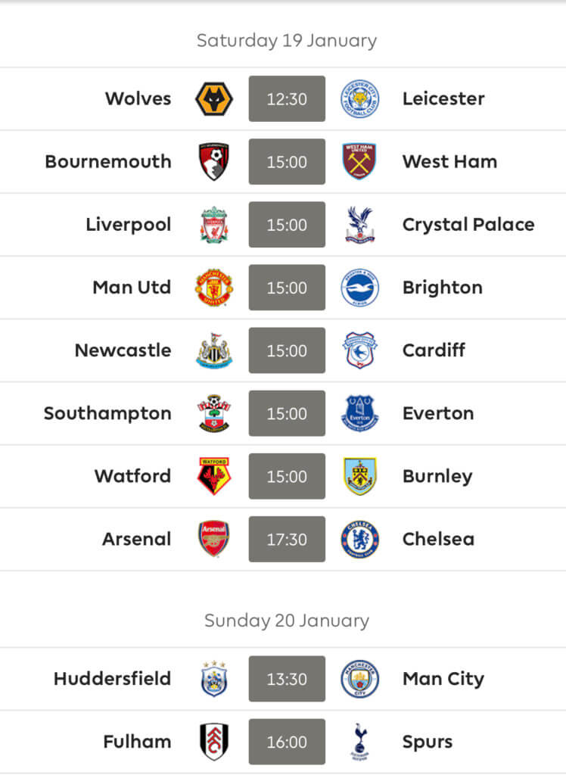Select the Chelsea lion badge
The width and height of the screenshot is (566, 775).
click(x=360, y=539)
